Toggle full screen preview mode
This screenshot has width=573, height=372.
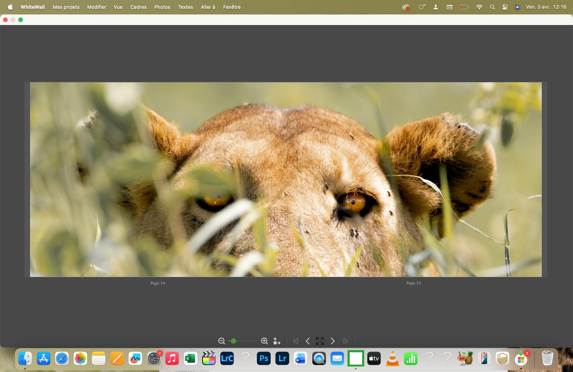(320, 341)
